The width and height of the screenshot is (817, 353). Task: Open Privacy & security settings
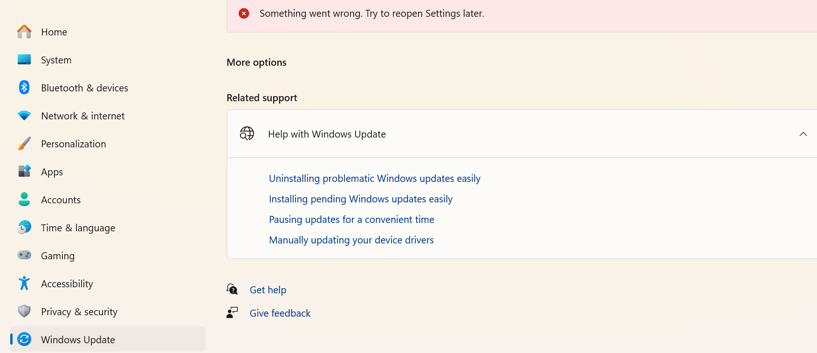(x=108, y=311)
